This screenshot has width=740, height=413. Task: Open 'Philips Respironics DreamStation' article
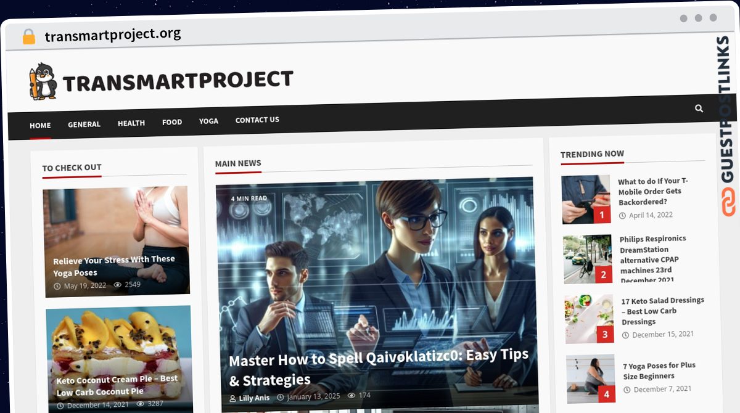click(x=654, y=259)
